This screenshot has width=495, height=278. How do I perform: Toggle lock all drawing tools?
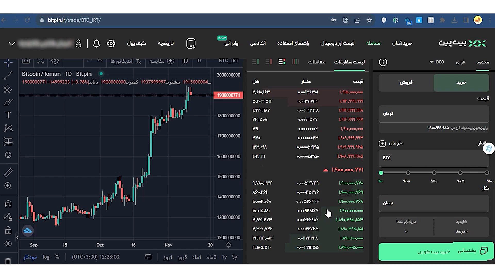[8, 230]
